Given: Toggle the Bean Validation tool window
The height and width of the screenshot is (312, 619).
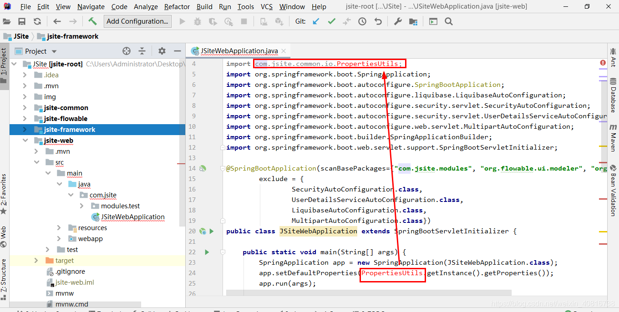Looking at the screenshot, I should tap(613, 190).
